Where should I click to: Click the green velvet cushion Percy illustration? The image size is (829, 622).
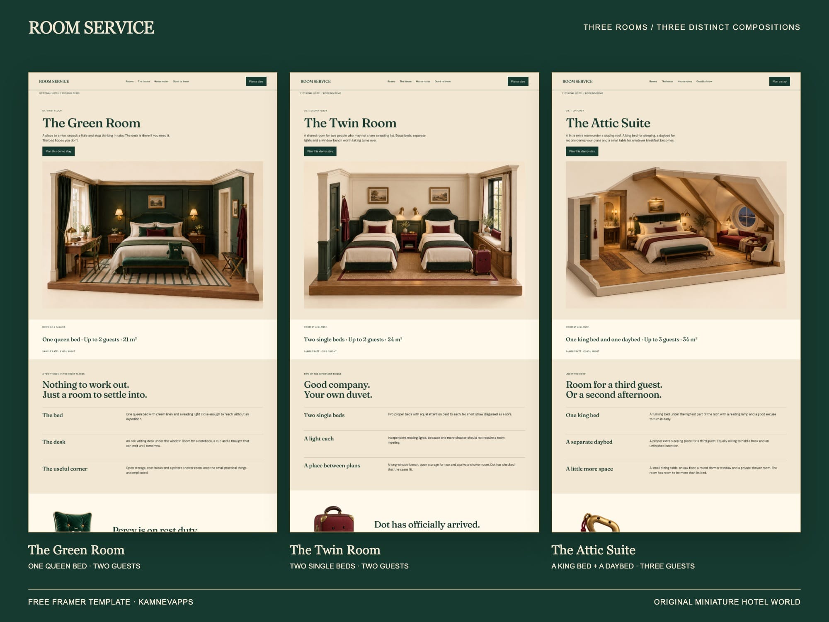[73, 522]
